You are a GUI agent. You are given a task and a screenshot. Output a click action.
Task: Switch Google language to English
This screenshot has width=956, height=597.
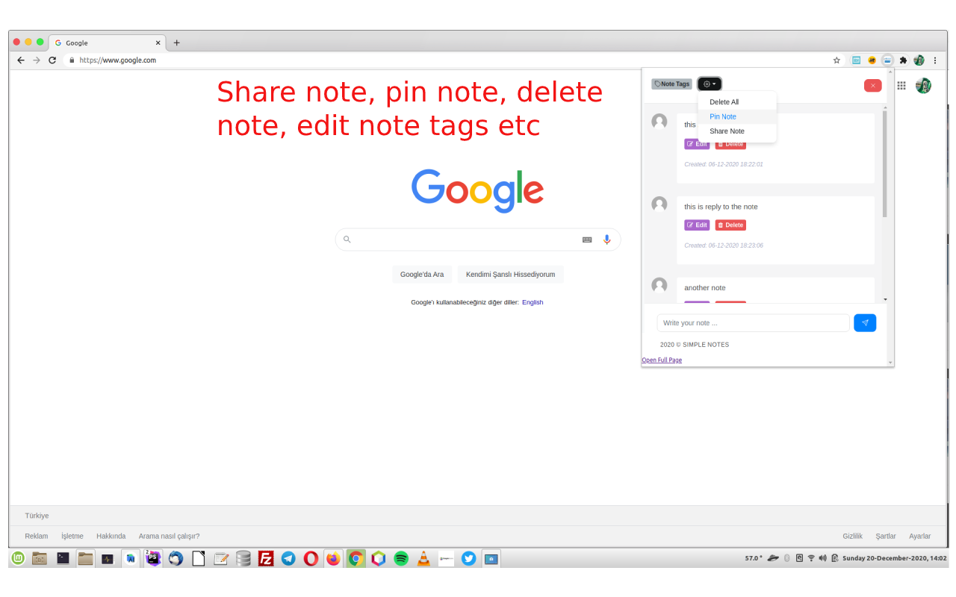click(x=533, y=302)
